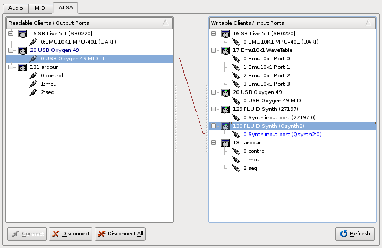
Task: Select readable ardour port 0:control
Action: pyautogui.click(x=51, y=75)
